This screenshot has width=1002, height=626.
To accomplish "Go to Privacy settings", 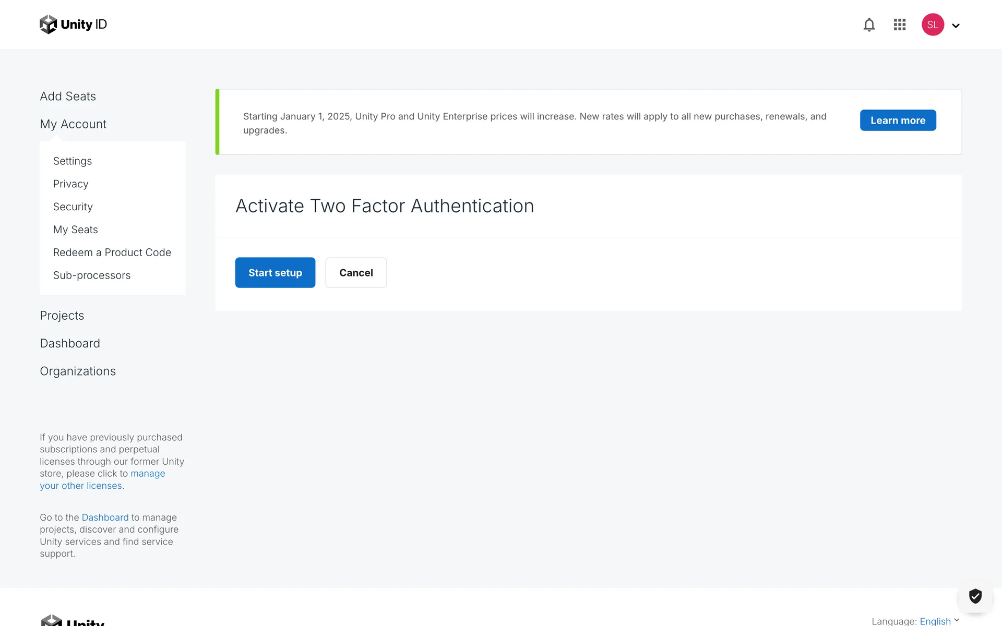I will pyautogui.click(x=70, y=184).
